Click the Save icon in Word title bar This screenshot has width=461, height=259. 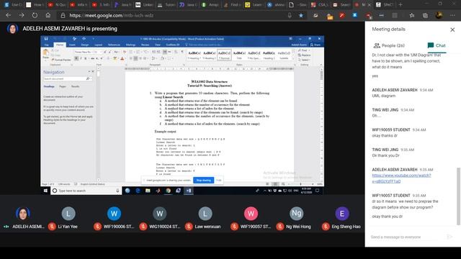46,38
